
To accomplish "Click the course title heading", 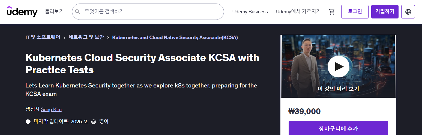I will point(142,64).
